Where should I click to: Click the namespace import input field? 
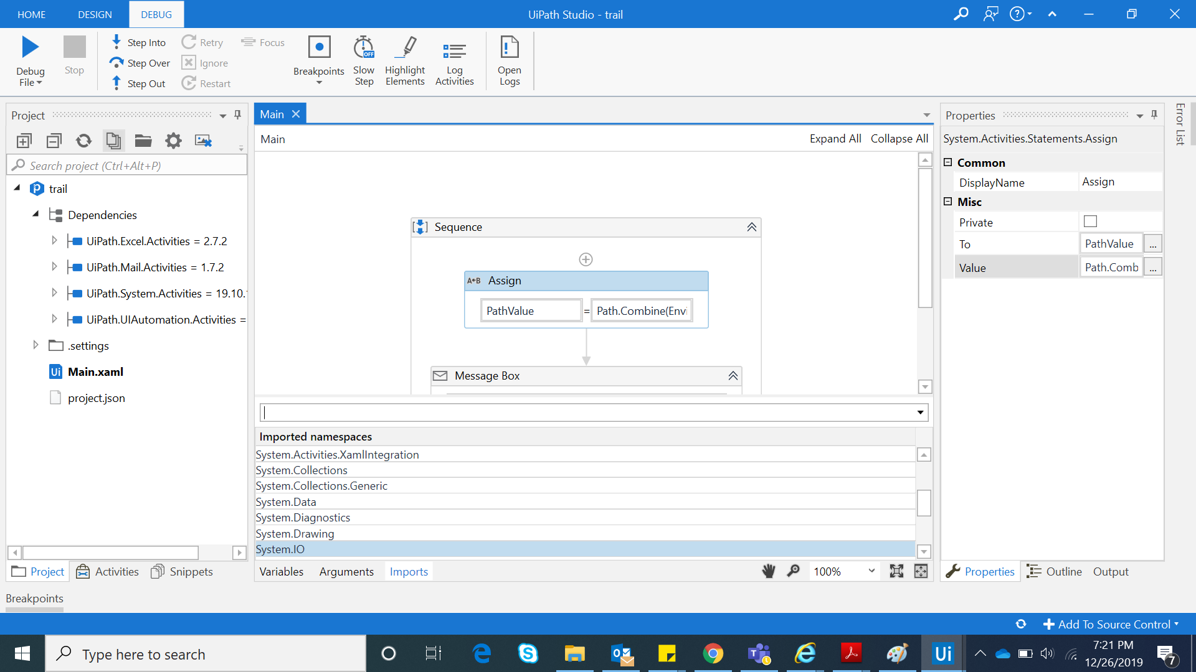586,413
